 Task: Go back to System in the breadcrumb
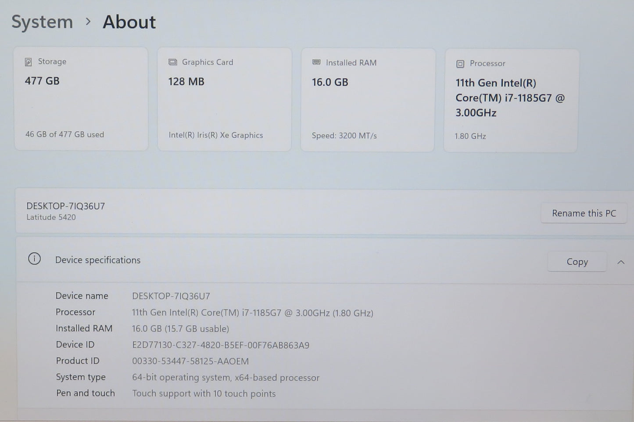point(42,22)
